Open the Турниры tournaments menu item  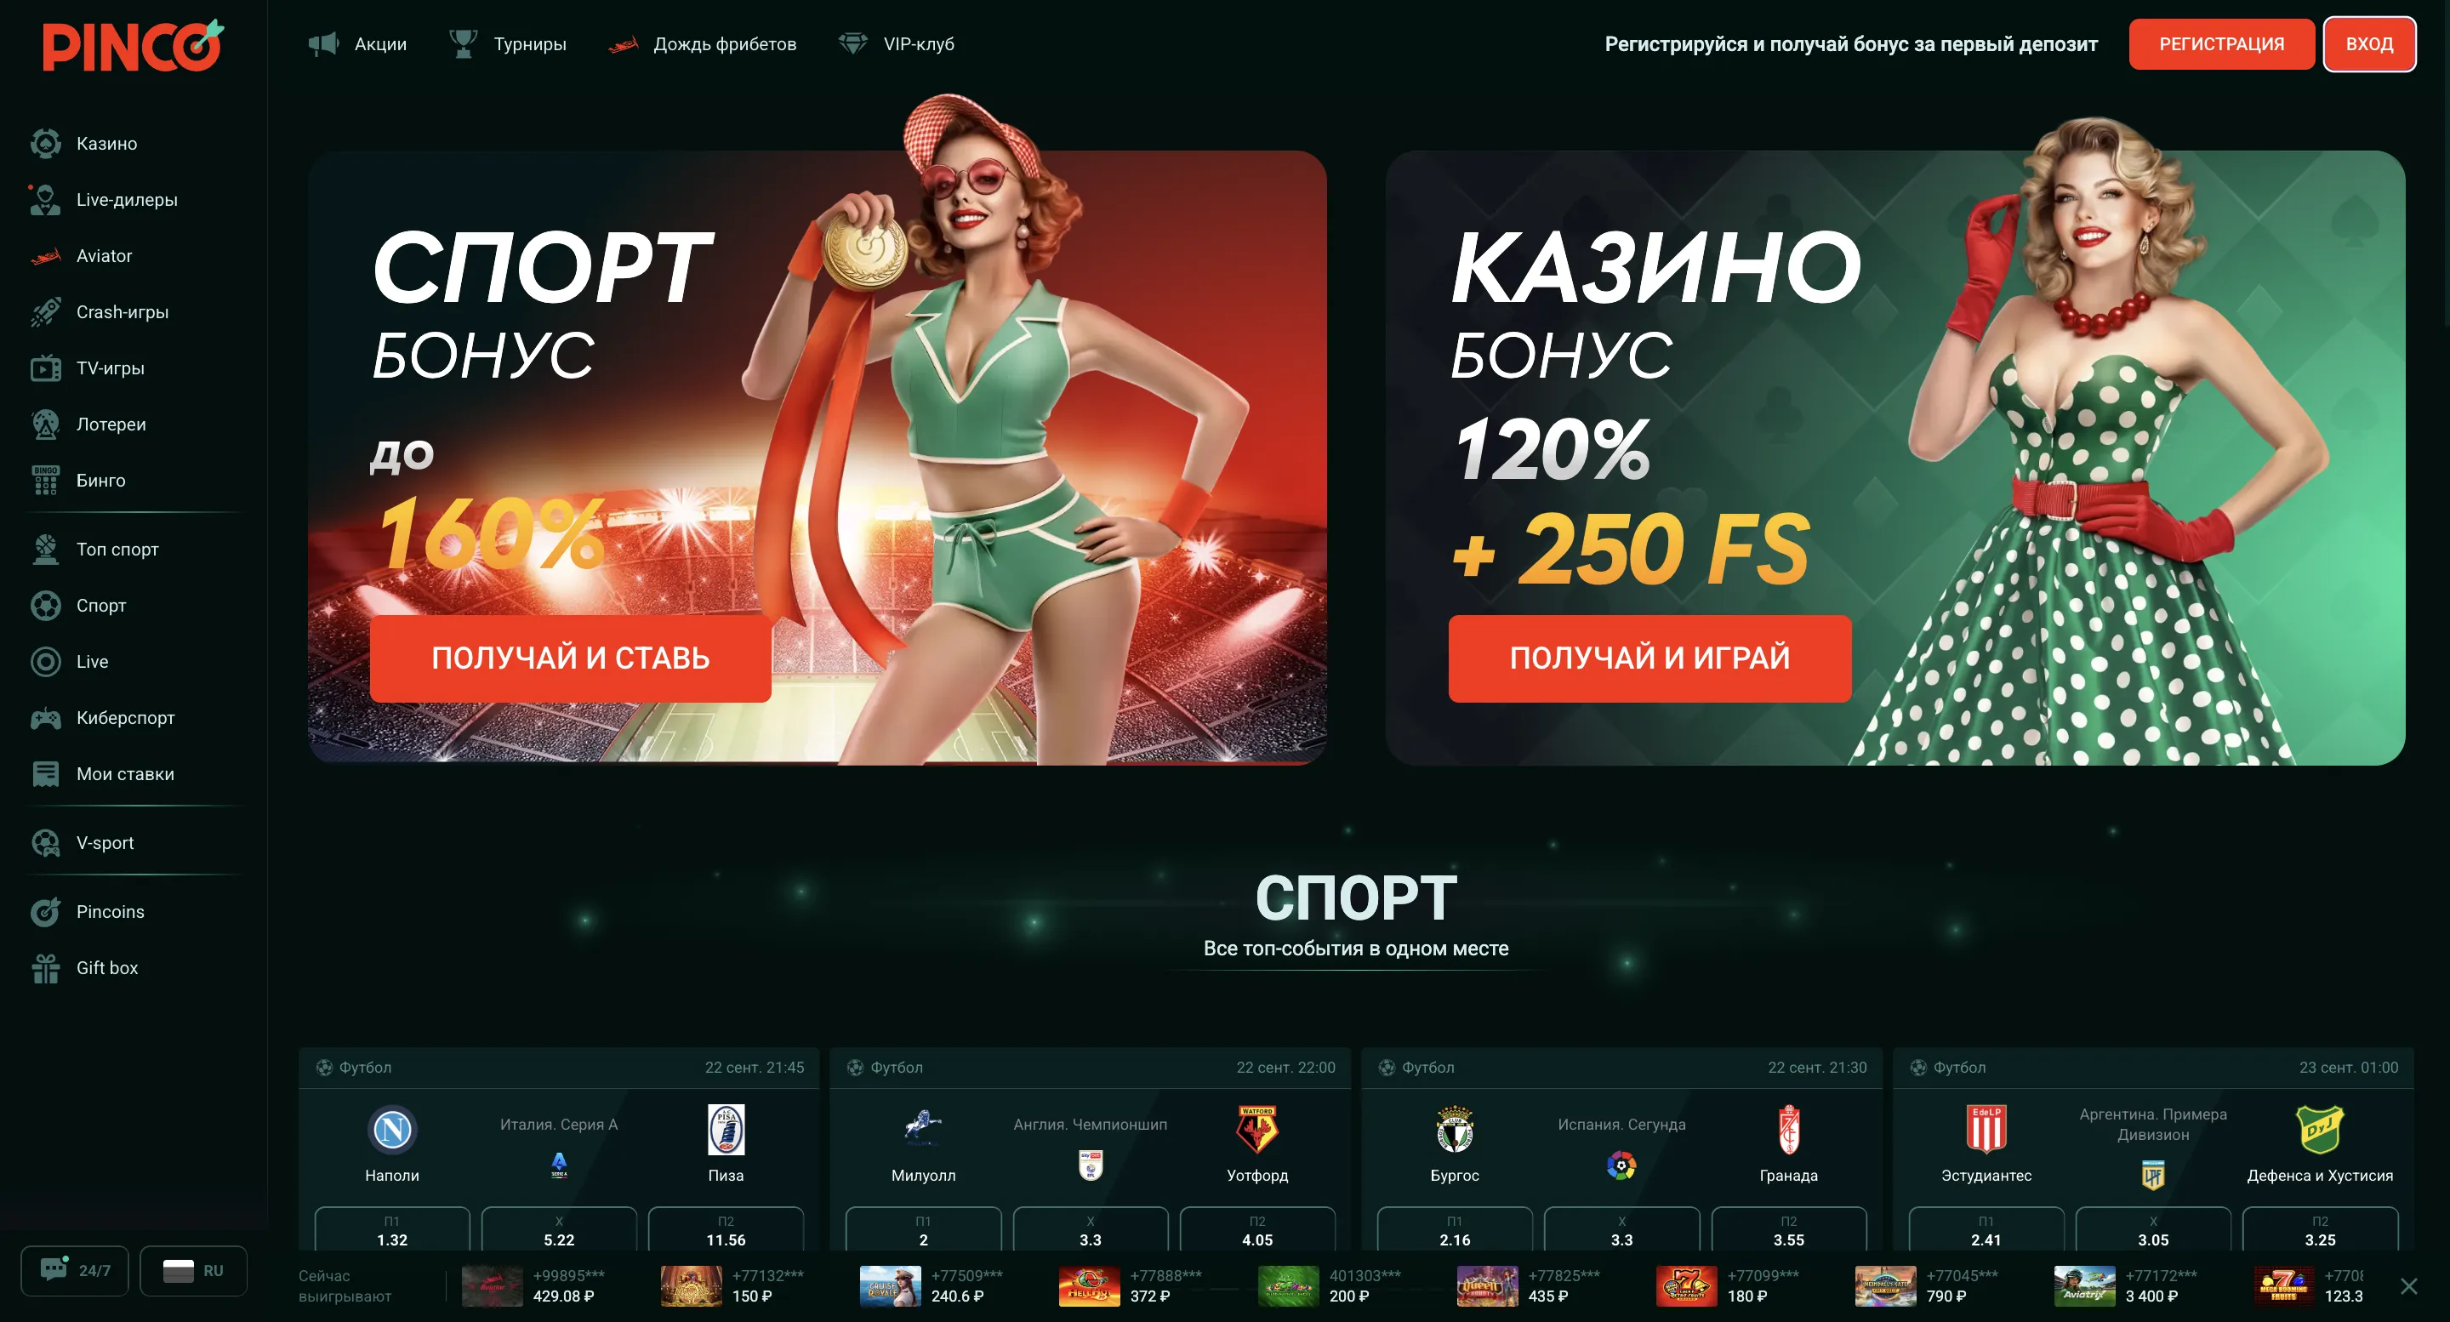[507, 43]
